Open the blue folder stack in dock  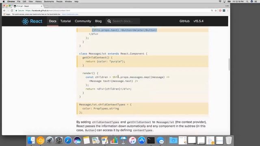click(173, 141)
